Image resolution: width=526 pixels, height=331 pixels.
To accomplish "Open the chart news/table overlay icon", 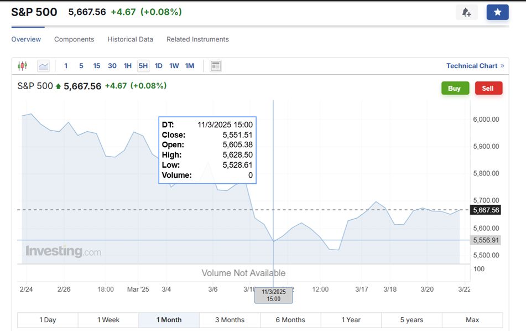I will pos(216,66).
